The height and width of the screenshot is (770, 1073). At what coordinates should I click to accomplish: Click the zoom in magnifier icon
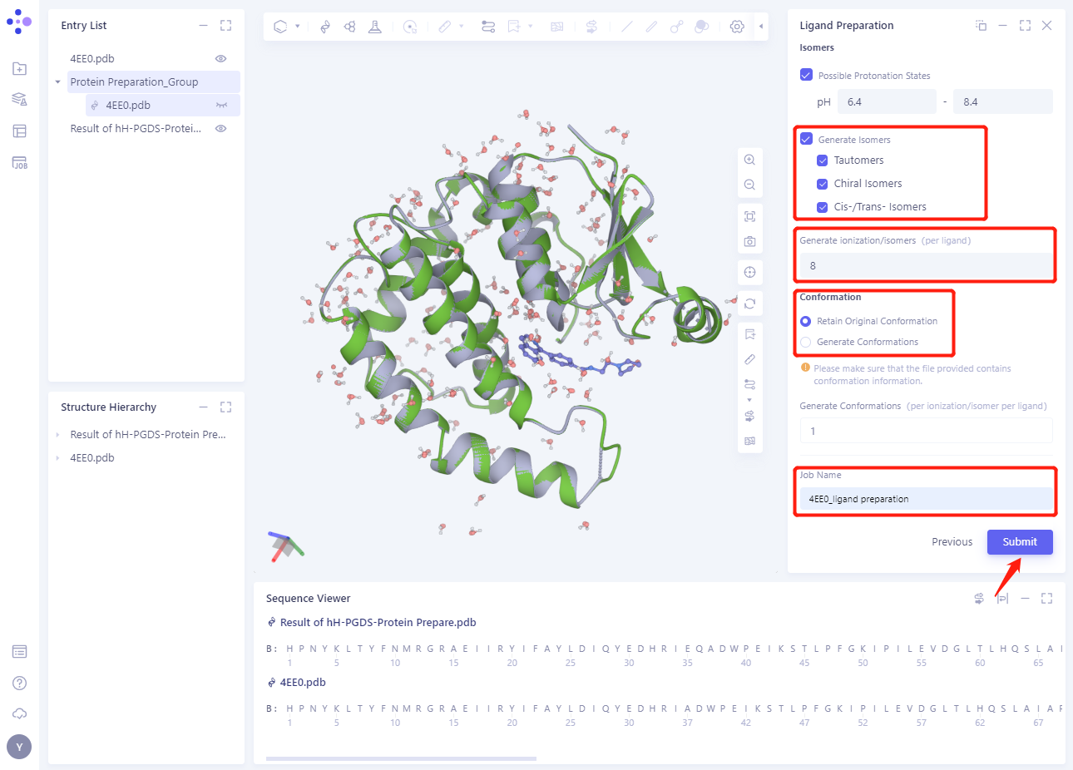[749, 160]
